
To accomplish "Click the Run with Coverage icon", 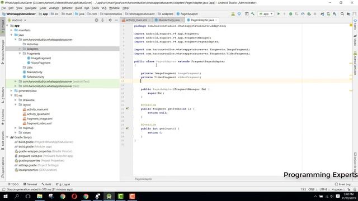I will [x=296, y=14].
